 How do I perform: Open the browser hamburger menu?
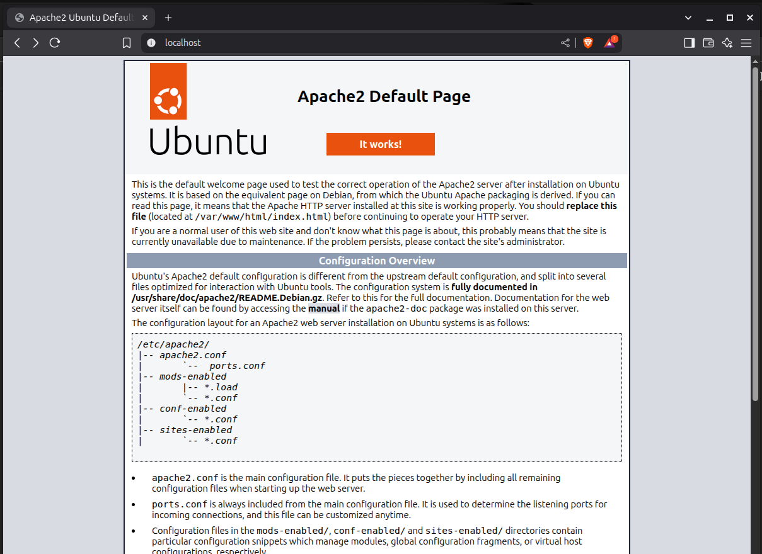746,43
